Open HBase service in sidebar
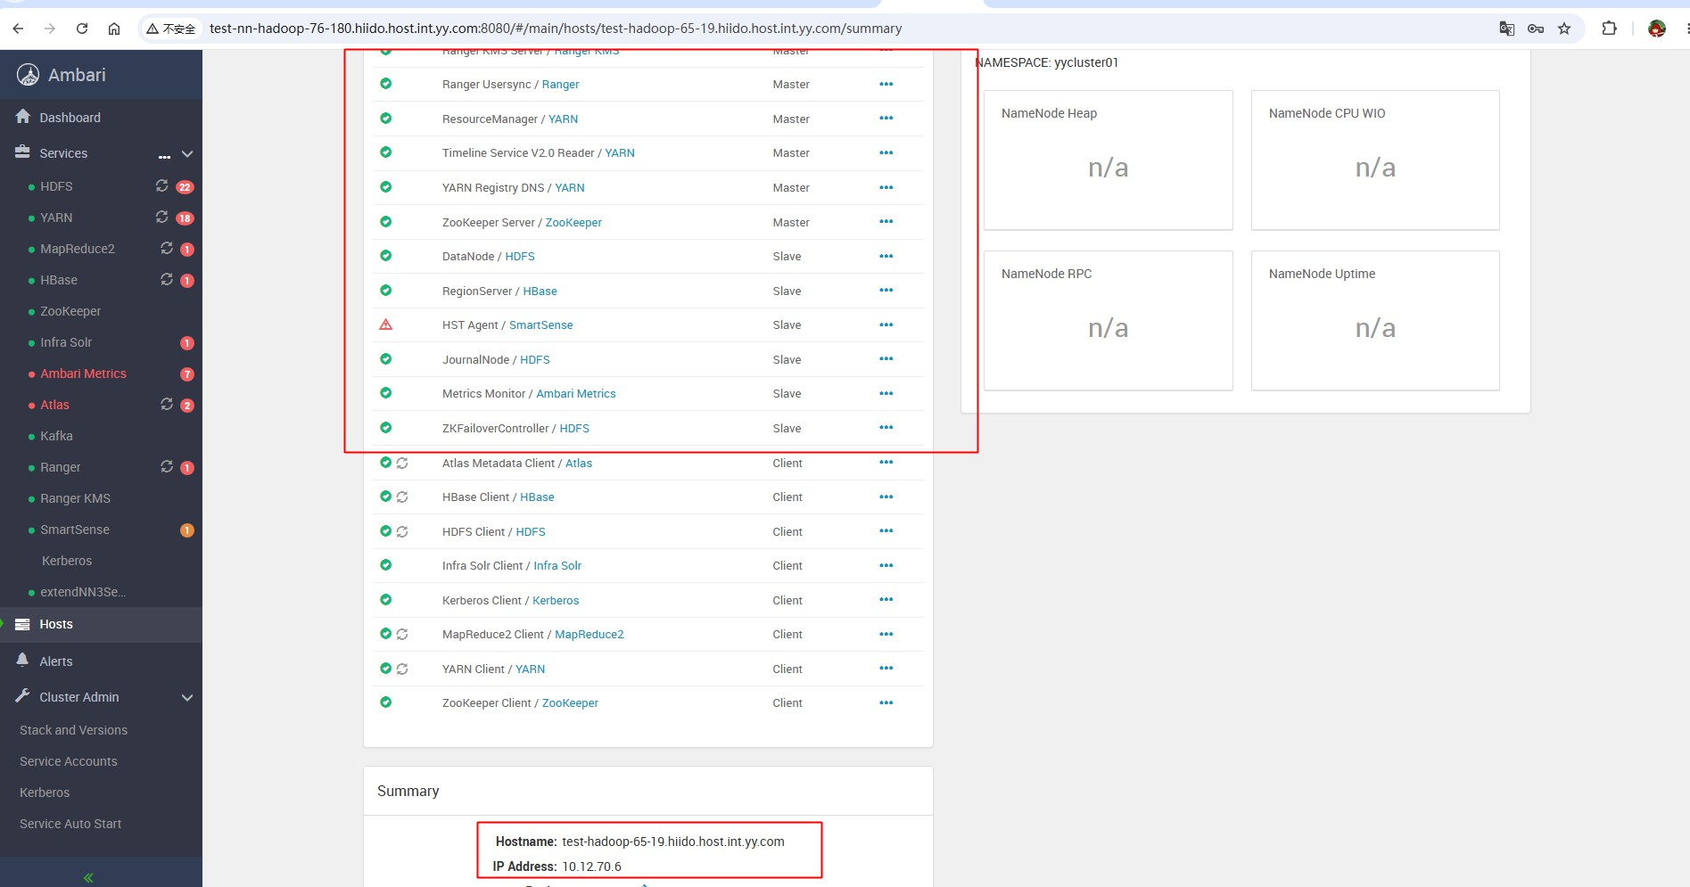 (59, 280)
